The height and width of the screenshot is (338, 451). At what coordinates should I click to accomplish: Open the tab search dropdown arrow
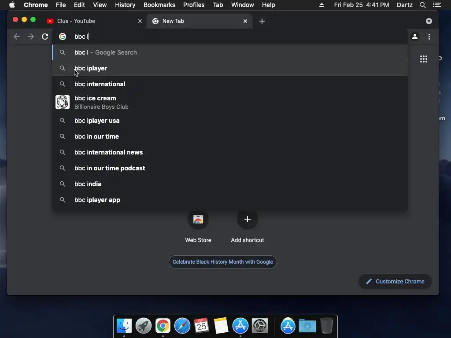[429, 21]
